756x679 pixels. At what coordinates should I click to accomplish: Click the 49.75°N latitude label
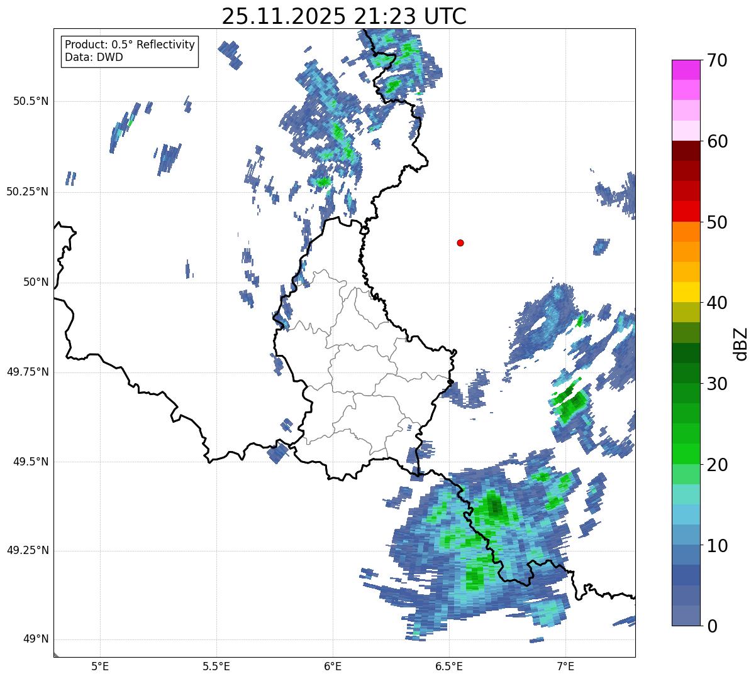click(x=28, y=372)
